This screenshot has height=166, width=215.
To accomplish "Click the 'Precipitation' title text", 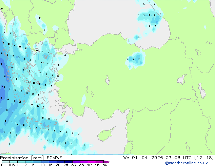I will click(x=14, y=158).
